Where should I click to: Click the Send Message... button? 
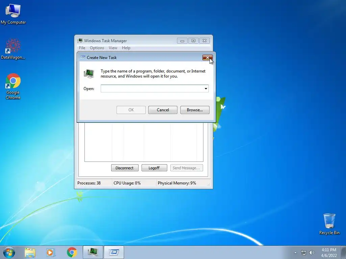[x=187, y=168]
